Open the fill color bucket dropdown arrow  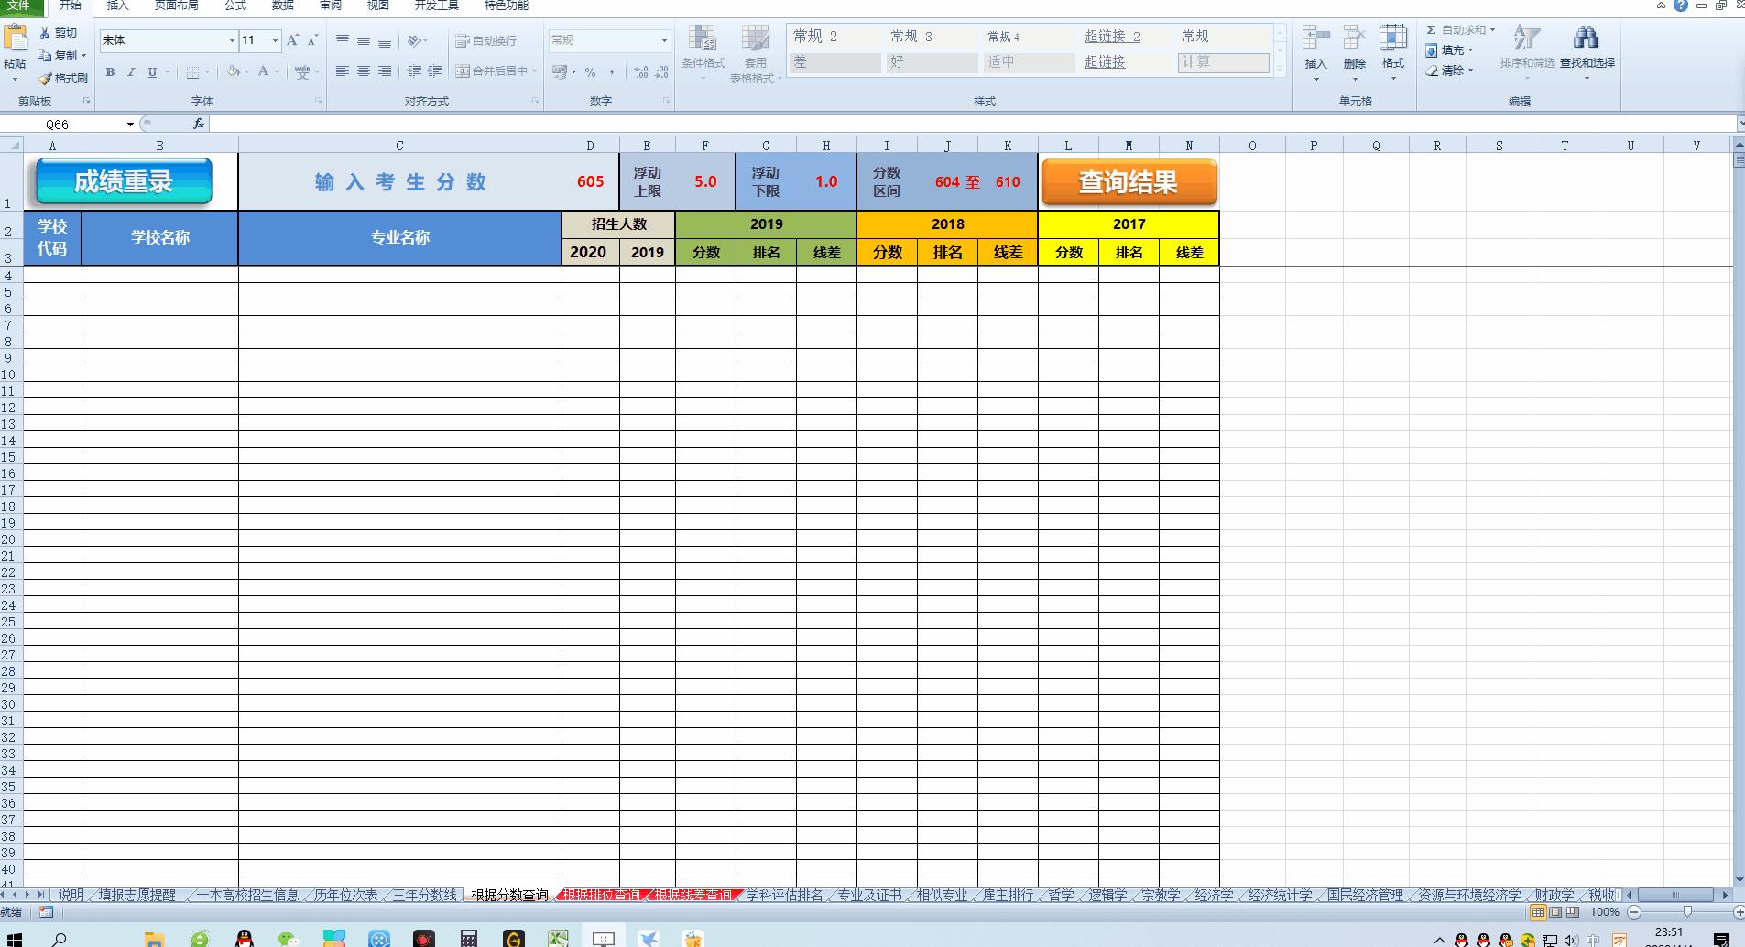247,71
